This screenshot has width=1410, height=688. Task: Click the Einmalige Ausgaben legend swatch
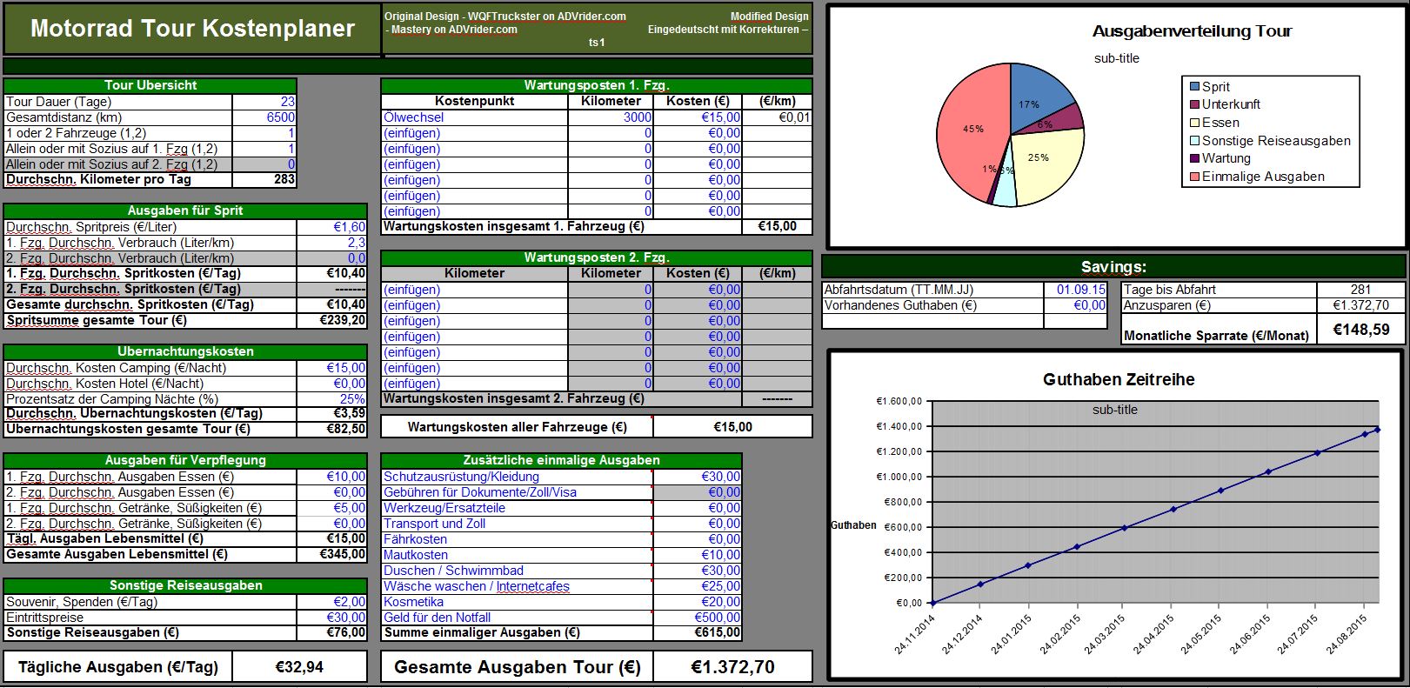pyautogui.click(x=1194, y=177)
